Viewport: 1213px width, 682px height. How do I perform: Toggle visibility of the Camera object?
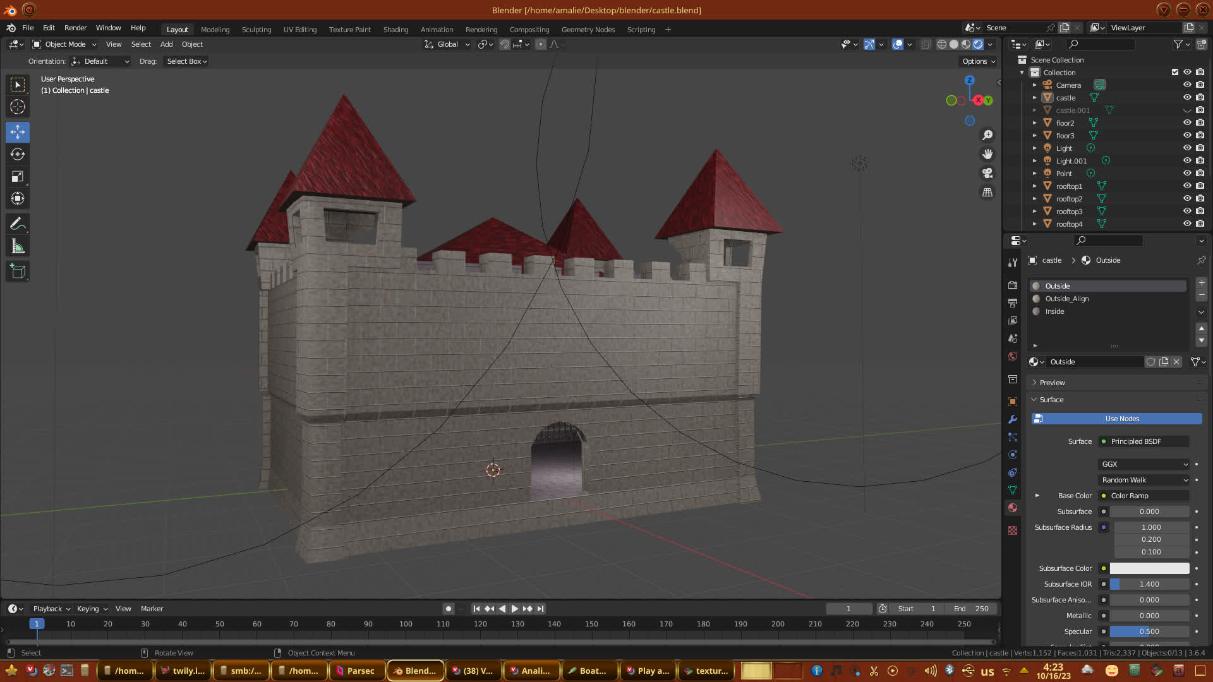1187,85
